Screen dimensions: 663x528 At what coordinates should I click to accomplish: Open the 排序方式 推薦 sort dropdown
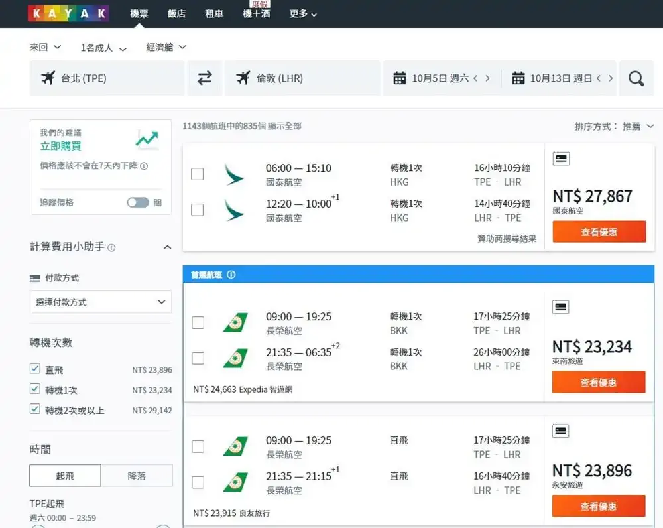point(614,126)
